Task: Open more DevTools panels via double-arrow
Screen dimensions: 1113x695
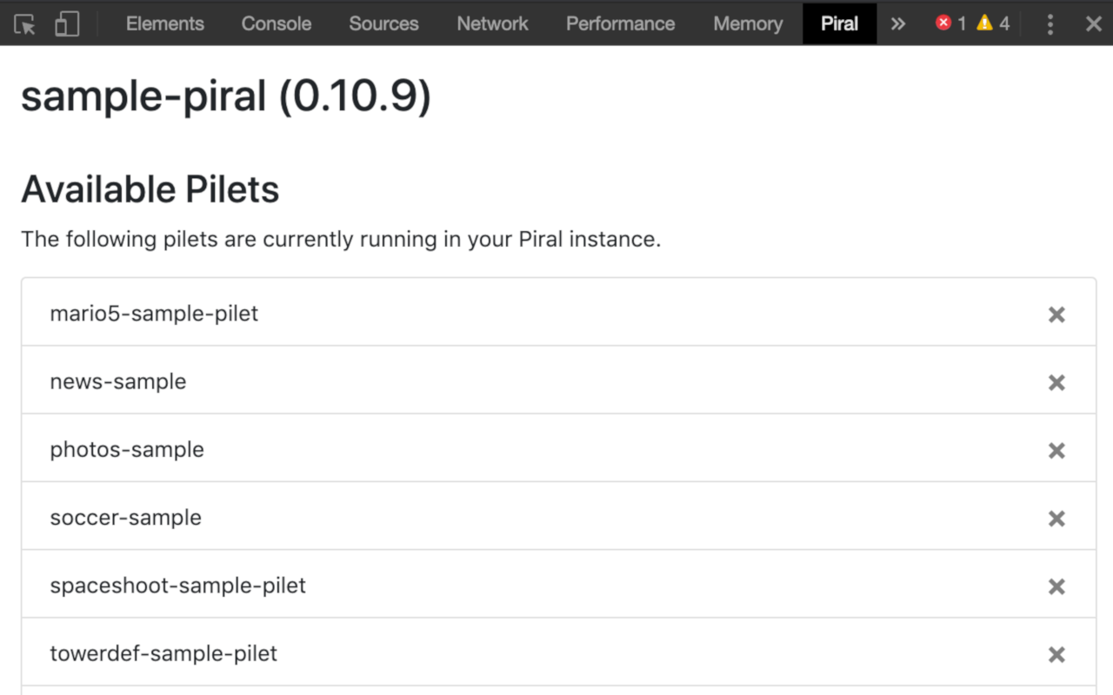Action: (x=898, y=23)
